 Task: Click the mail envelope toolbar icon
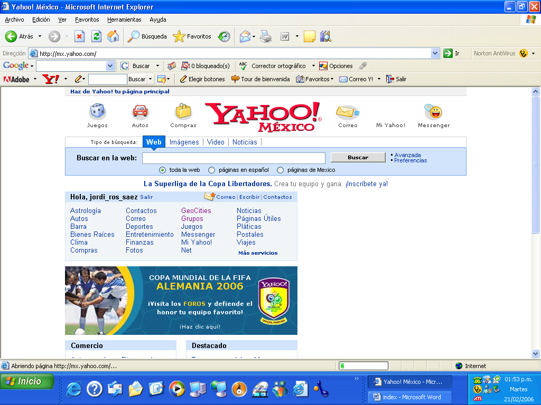(245, 36)
